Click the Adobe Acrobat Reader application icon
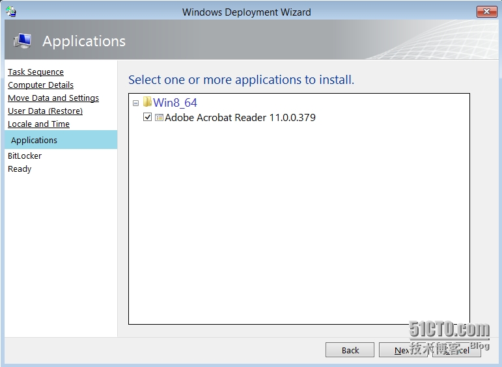Image resolution: width=502 pixels, height=367 pixels. click(x=159, y=117)
